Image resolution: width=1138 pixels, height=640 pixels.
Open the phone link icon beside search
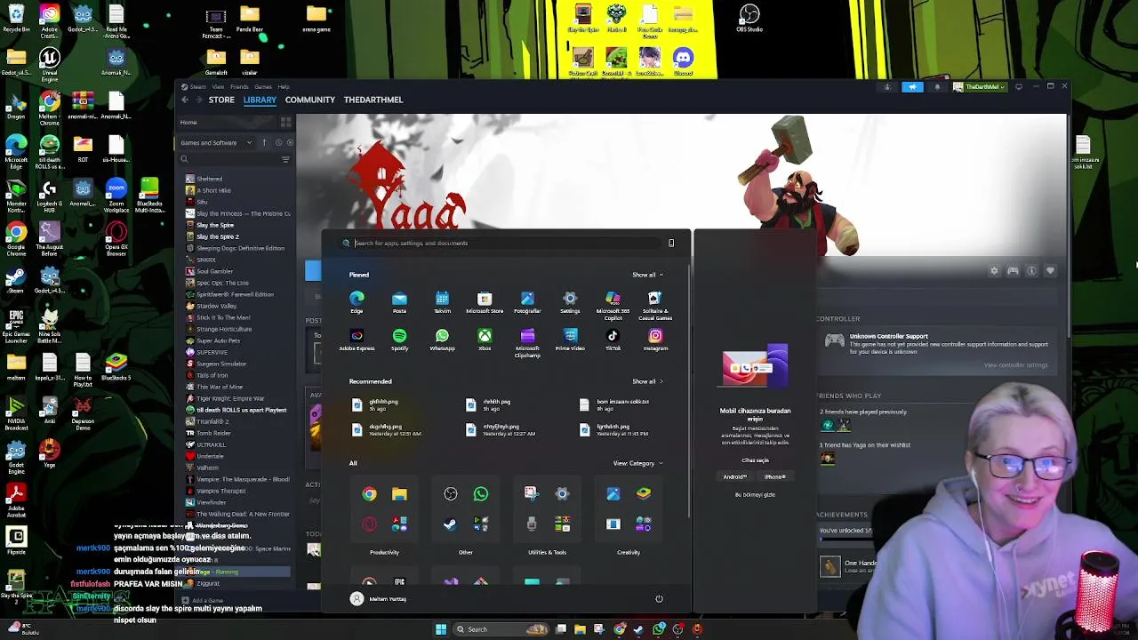tap(671, 243)
